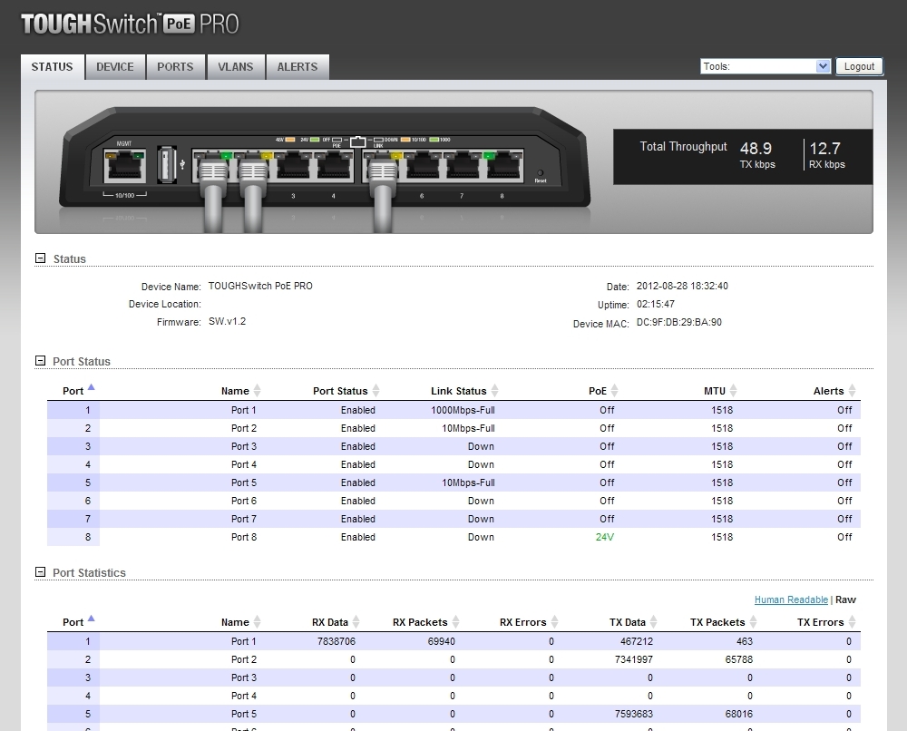
Task: Sort by the Port Status column arrows
Action: point(376,391)
